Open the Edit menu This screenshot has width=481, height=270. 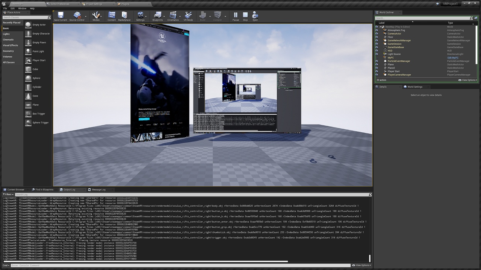pyautogui.click(x=12, y=8)
